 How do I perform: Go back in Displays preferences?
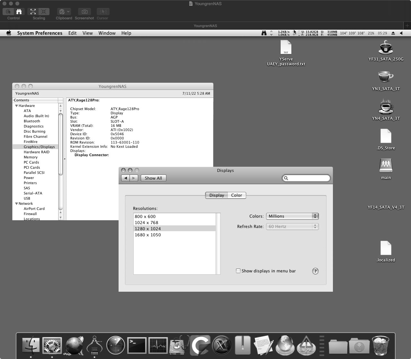coord(126,178)
